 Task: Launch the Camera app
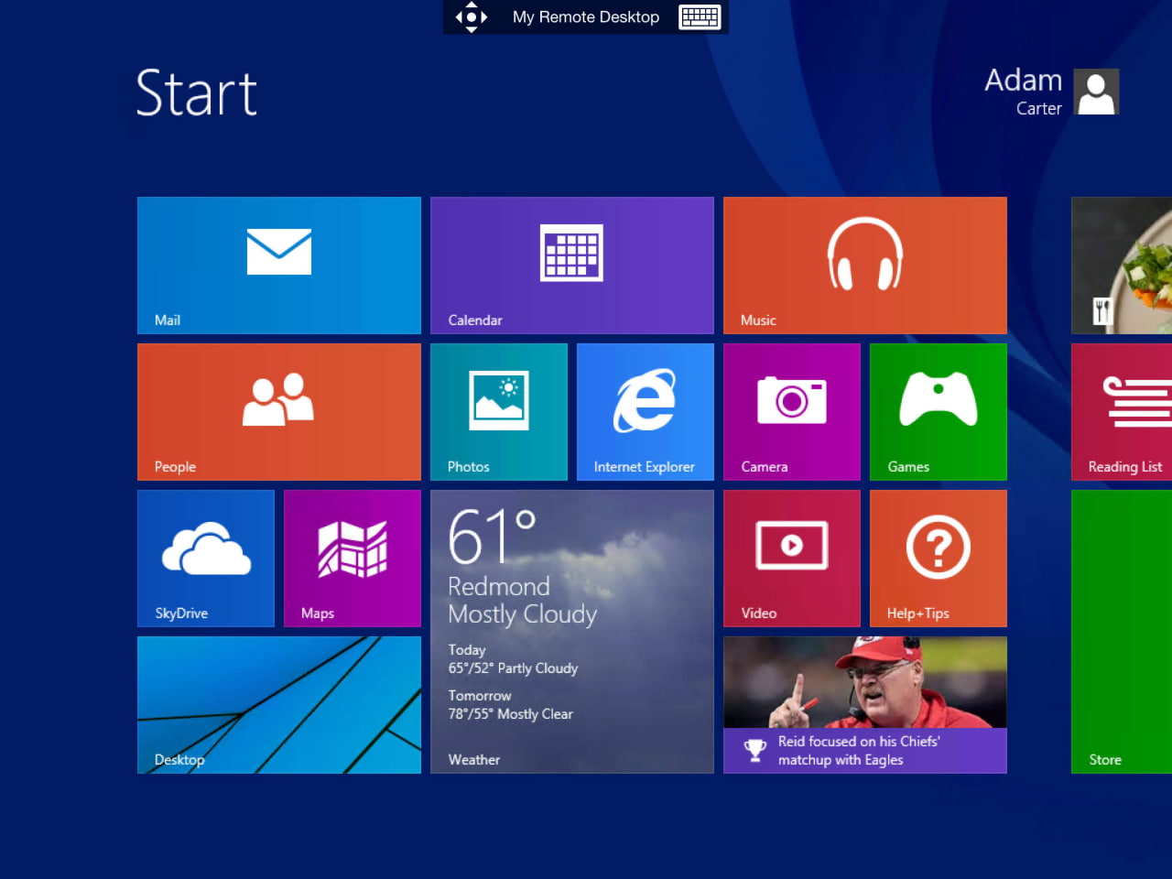click(x=791, y=411)
